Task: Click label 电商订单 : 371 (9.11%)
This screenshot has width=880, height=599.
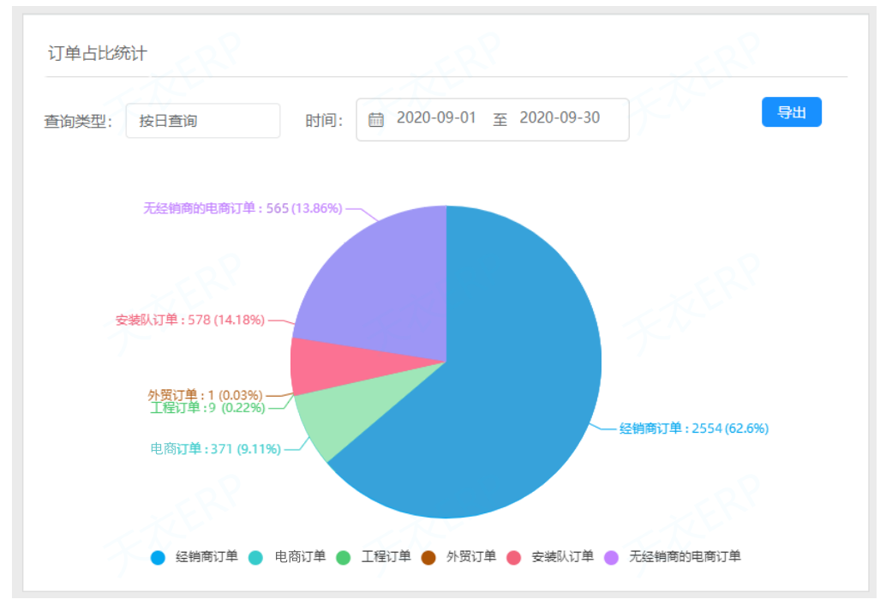Action: click(216, 449)
